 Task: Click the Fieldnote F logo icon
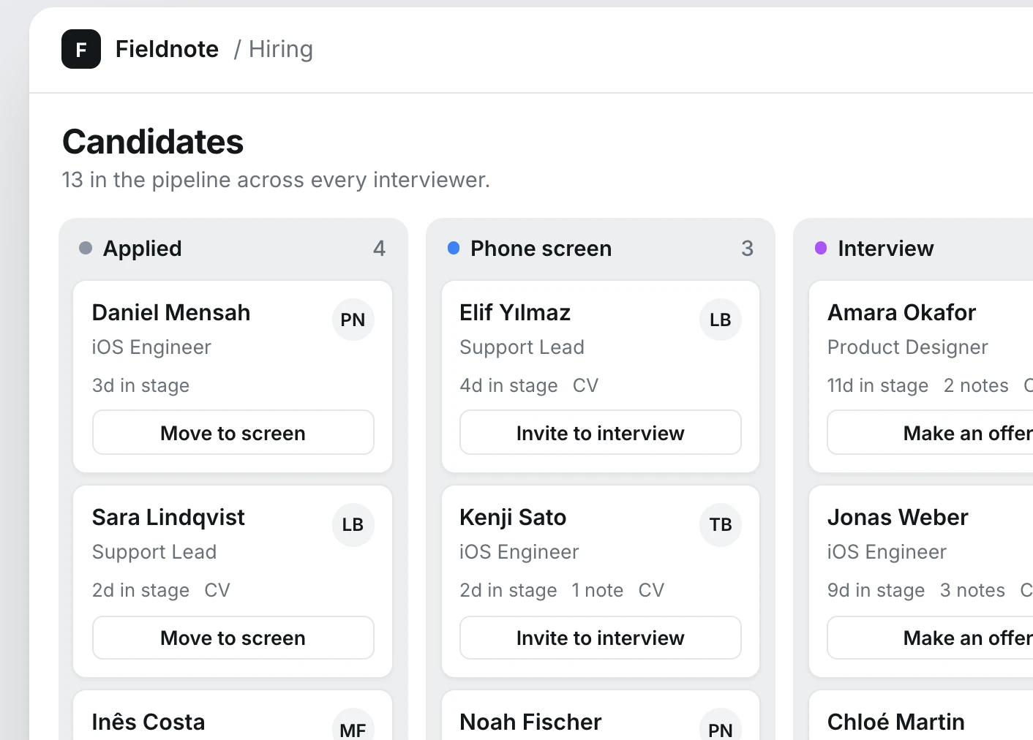pyautogui.click(x=81, y=49)
